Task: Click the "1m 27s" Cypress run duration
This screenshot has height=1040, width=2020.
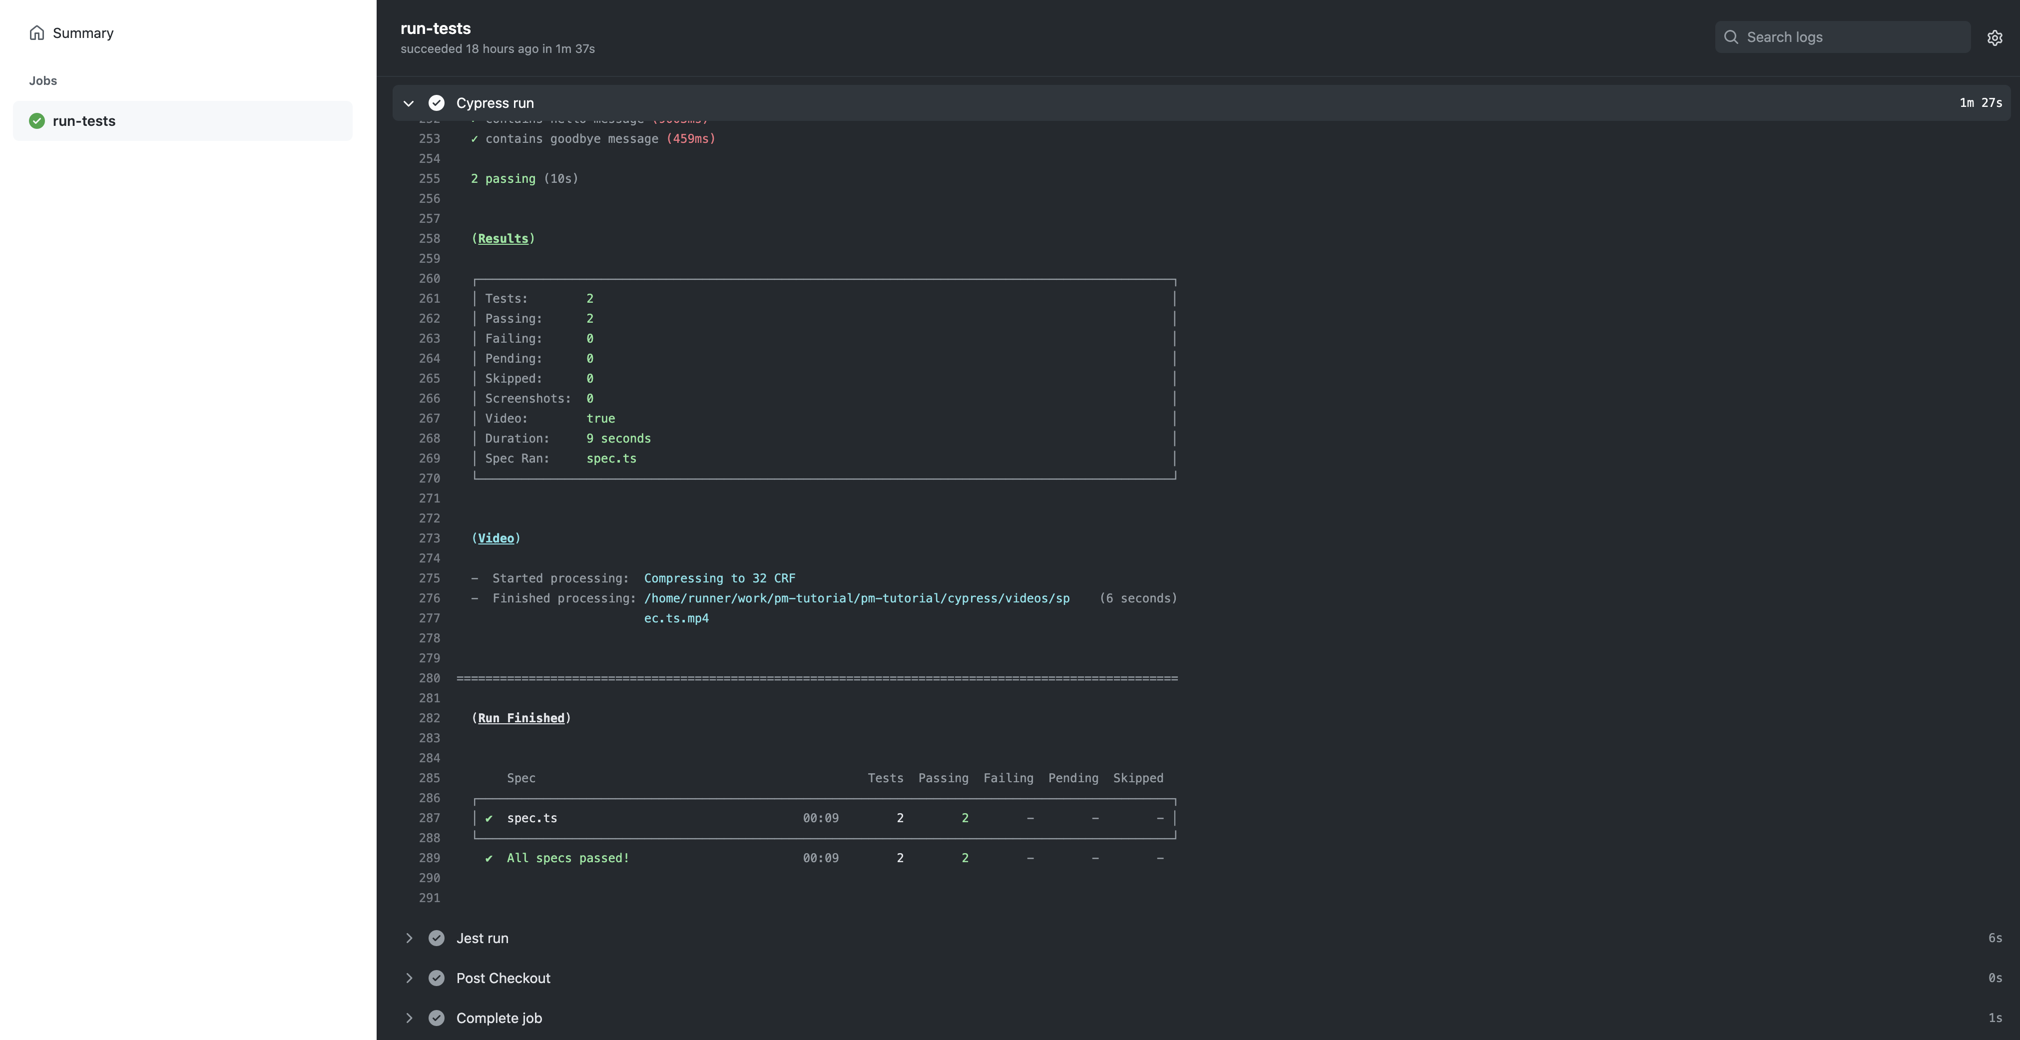Action: (1980, 103)
